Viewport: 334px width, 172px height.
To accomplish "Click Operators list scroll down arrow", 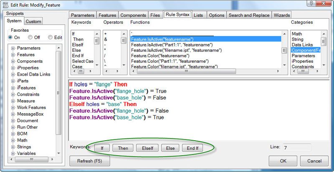I will coord(124,66).
